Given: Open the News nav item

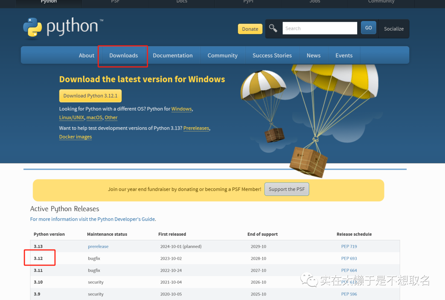Looking at the screenshot, I should (314, 56).
